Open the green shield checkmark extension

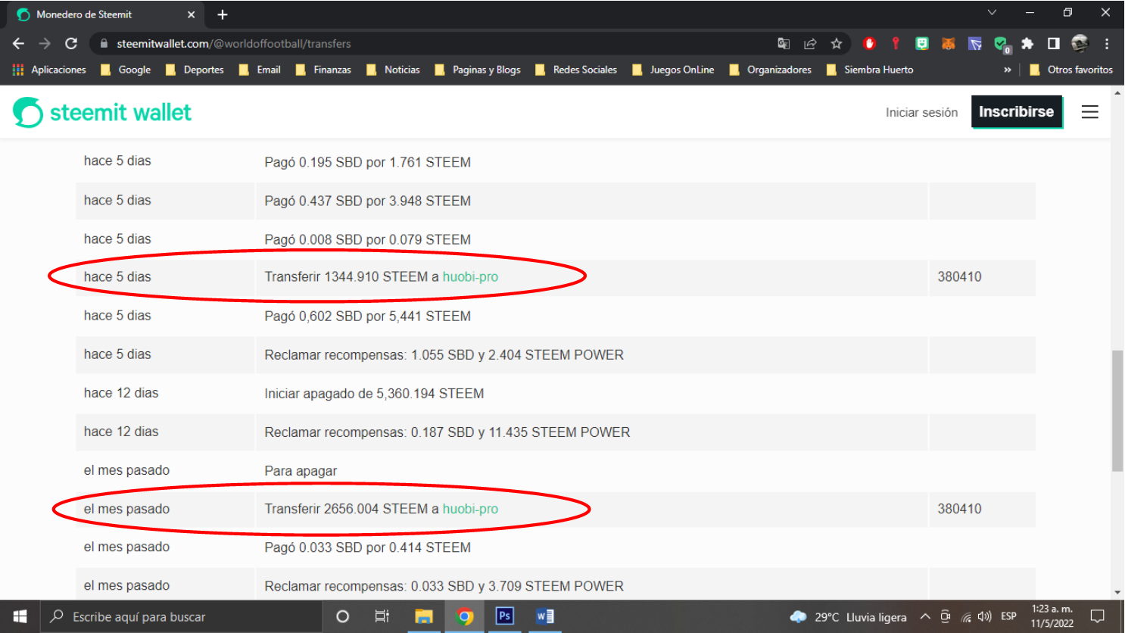[x=1002, y=45]
